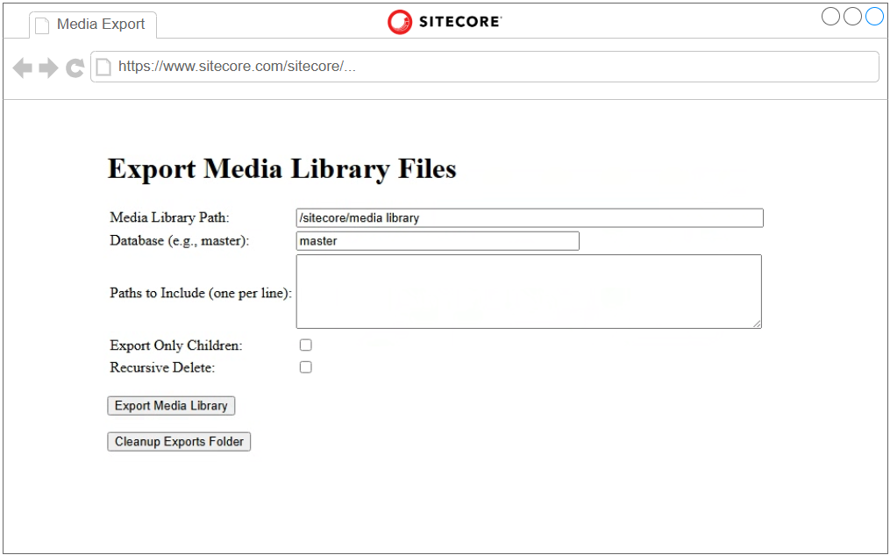
Task: Click the browser URL address bar
Action: coord(485,67)
